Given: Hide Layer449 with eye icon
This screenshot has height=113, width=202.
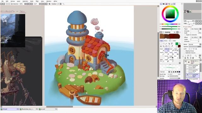Looking at the screenshot, I should [187, 75].
